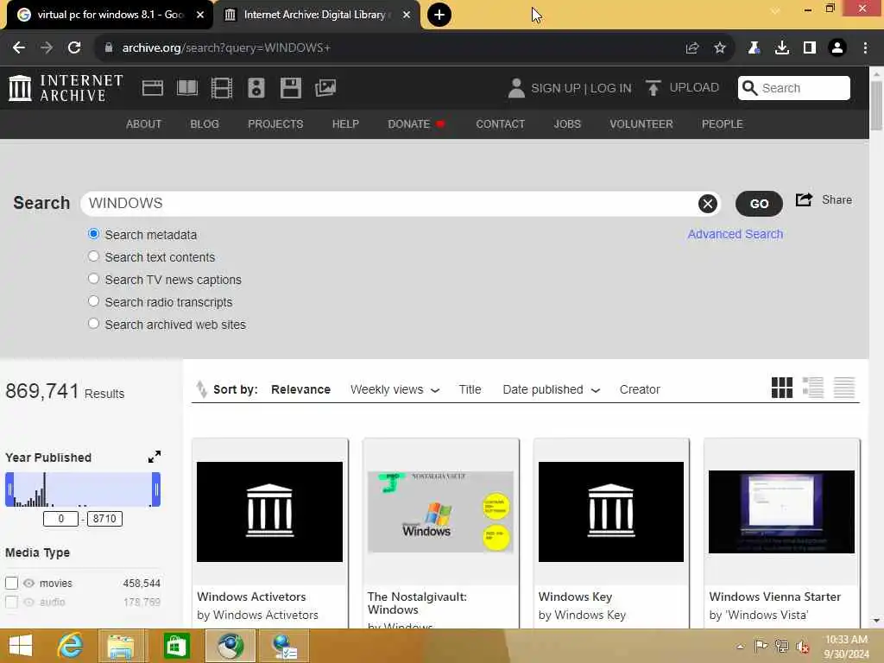Clear the WINDOWS search query with X
The height and width of the screenshot is (663, 884).
pyautogui.click(x=708, y=204)
